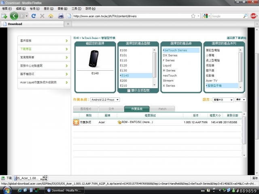The width and height of the screenshot is (259, 194).
Task: Select the Stream product line
Action: click(168, 80)
